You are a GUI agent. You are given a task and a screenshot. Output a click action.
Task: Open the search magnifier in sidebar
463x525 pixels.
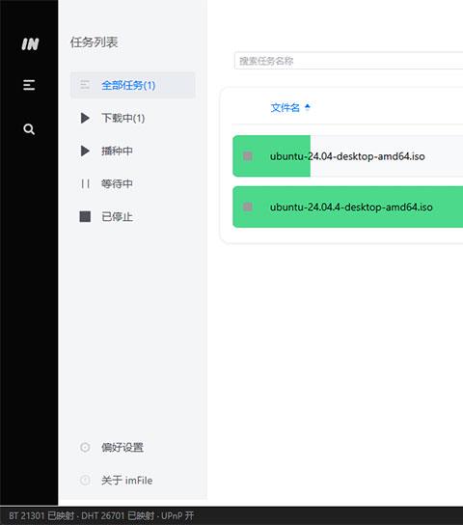[29, 129]
